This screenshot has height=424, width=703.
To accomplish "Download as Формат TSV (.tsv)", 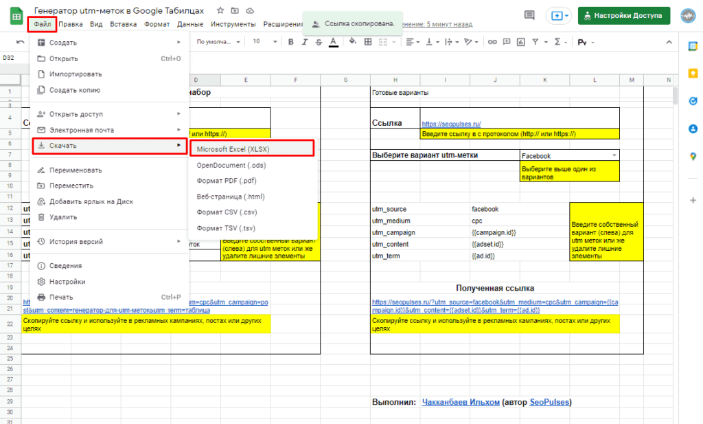I will click(251, 228).
